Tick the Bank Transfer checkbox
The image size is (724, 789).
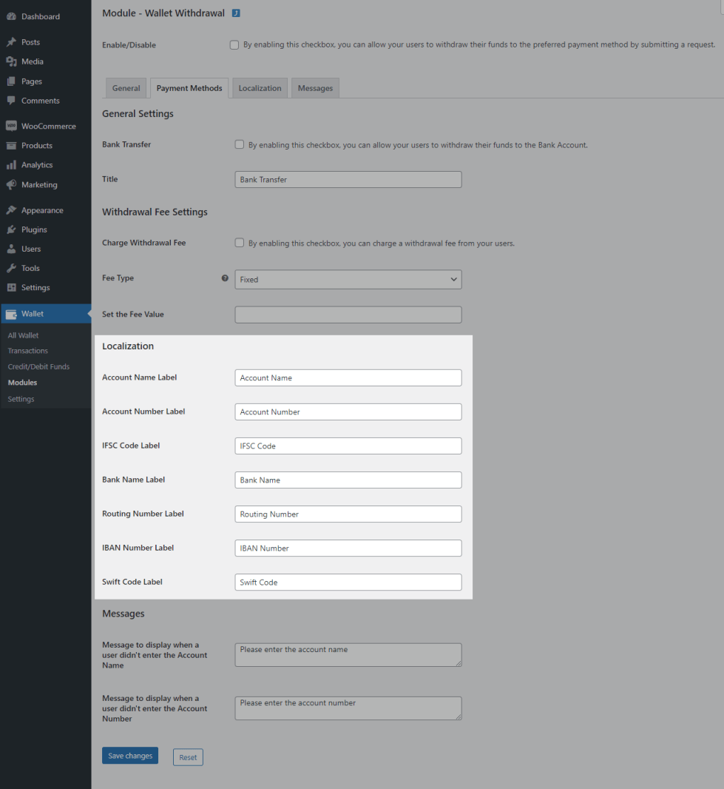click(239, 144)
